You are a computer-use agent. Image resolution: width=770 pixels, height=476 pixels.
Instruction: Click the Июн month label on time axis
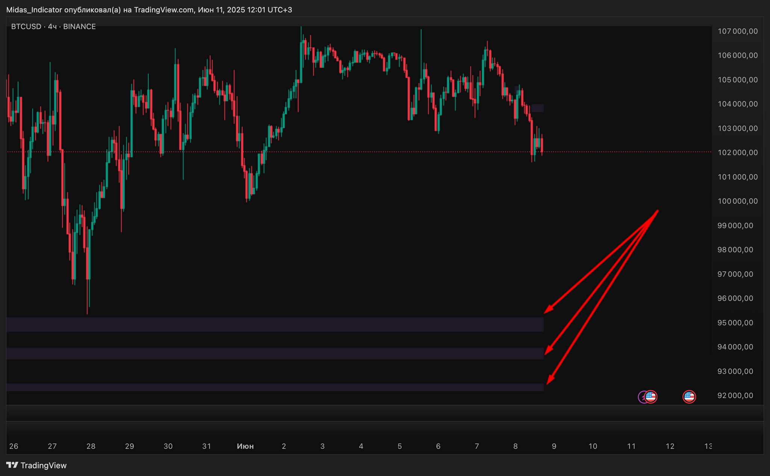click(245, 446)
